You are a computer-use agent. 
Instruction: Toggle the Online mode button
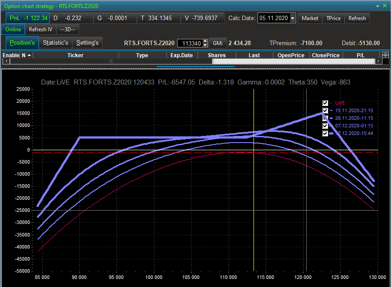(13, 30)
